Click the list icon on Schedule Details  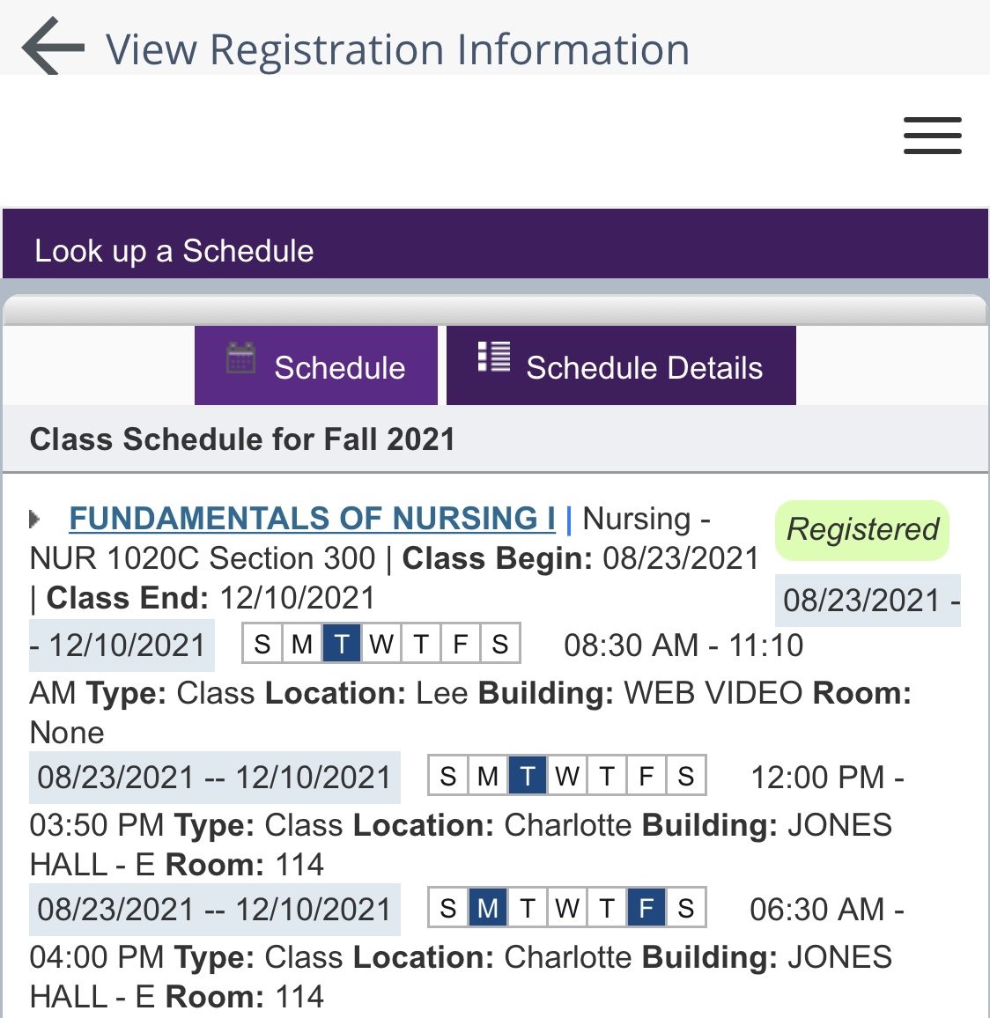(493, 357)
